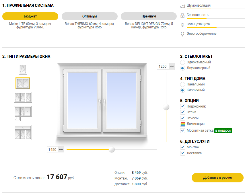245x195 pixels.
Task: Select the single-sash window type icon
Action: pos(23,69)
